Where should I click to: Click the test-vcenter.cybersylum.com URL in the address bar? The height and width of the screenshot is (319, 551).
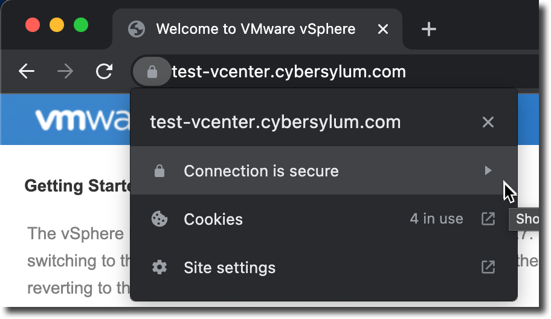coord(289,72)
